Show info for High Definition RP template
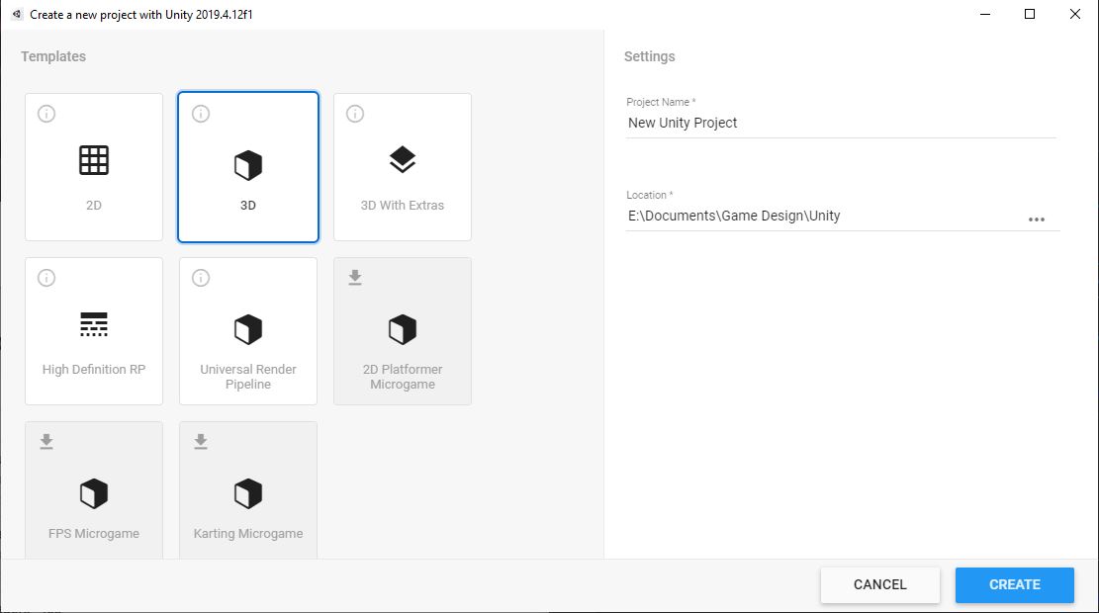The height and width of the screenshot is (613, 1099). [46, 277]
